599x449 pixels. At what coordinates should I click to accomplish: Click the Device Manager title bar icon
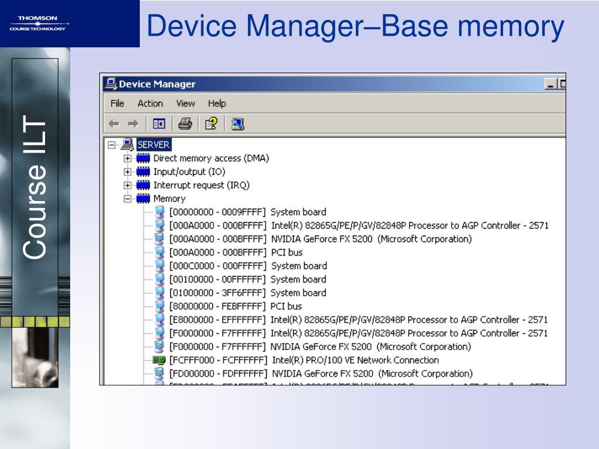click(111, 84)
